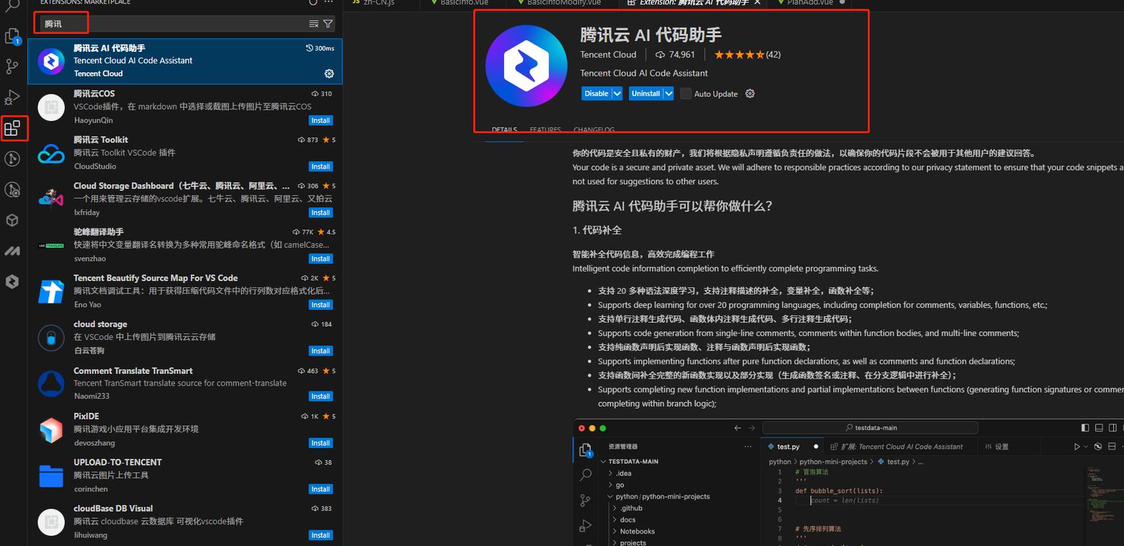Switch to the FEATURES tab
The width and height of the screenshot is (1124, 546).
click(x=545, y=130)
